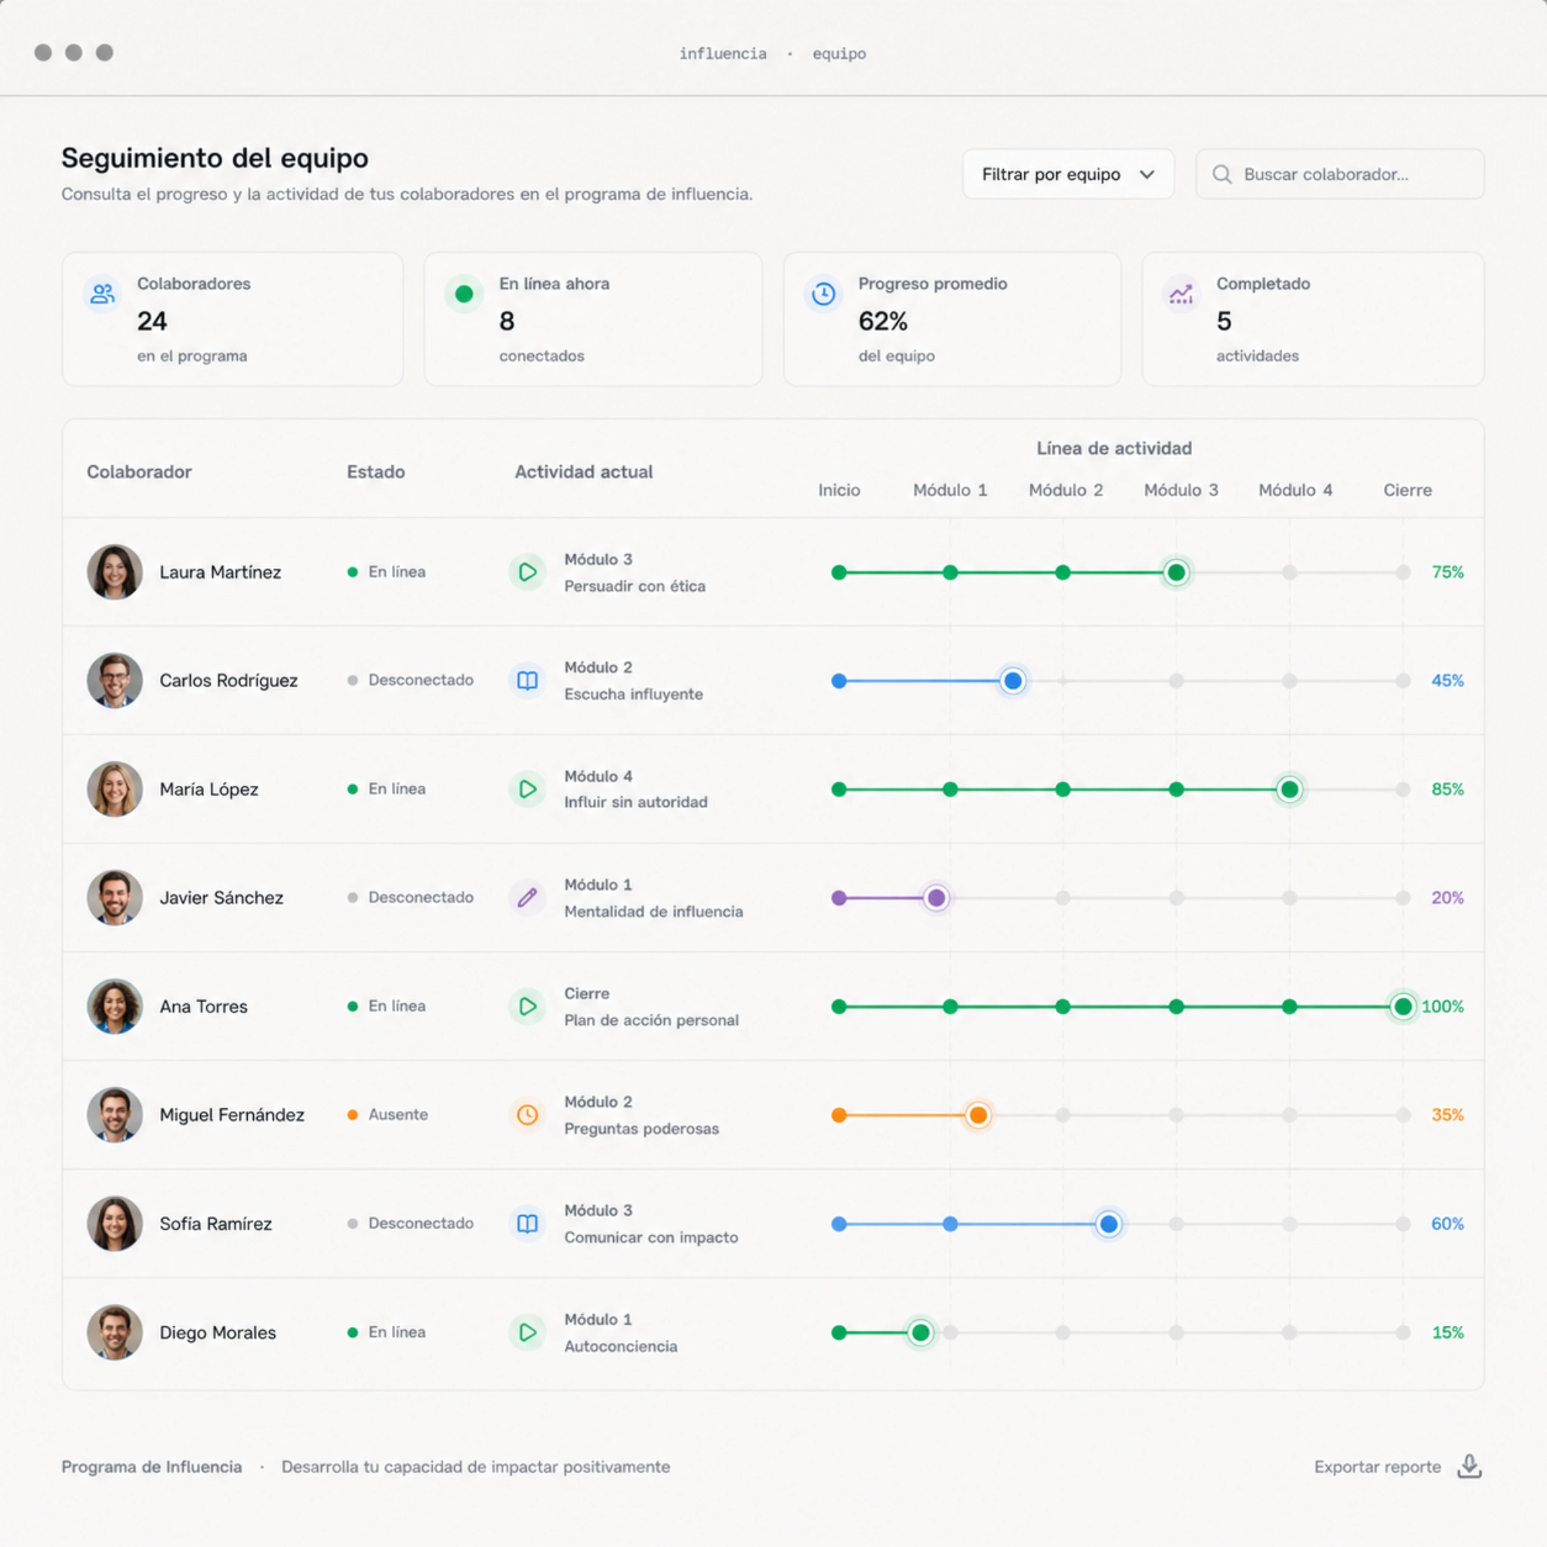Click the Actividad actual column header

click(x=584, y=472)
